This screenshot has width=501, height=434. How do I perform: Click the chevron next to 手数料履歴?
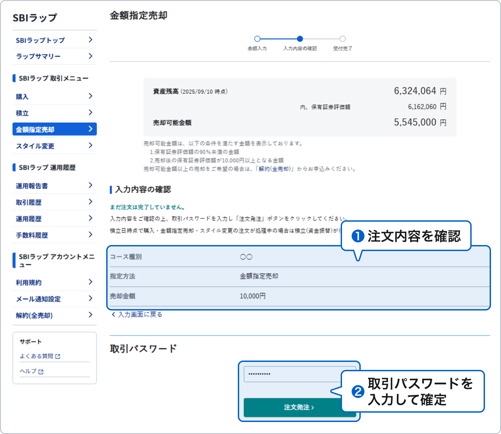(90, 235)
